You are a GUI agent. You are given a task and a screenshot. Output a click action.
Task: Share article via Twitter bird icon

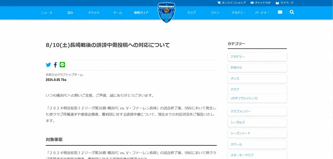tap(49, 65)
